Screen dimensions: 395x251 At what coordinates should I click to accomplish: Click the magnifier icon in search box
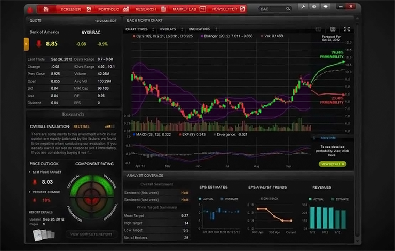[288, 9]
